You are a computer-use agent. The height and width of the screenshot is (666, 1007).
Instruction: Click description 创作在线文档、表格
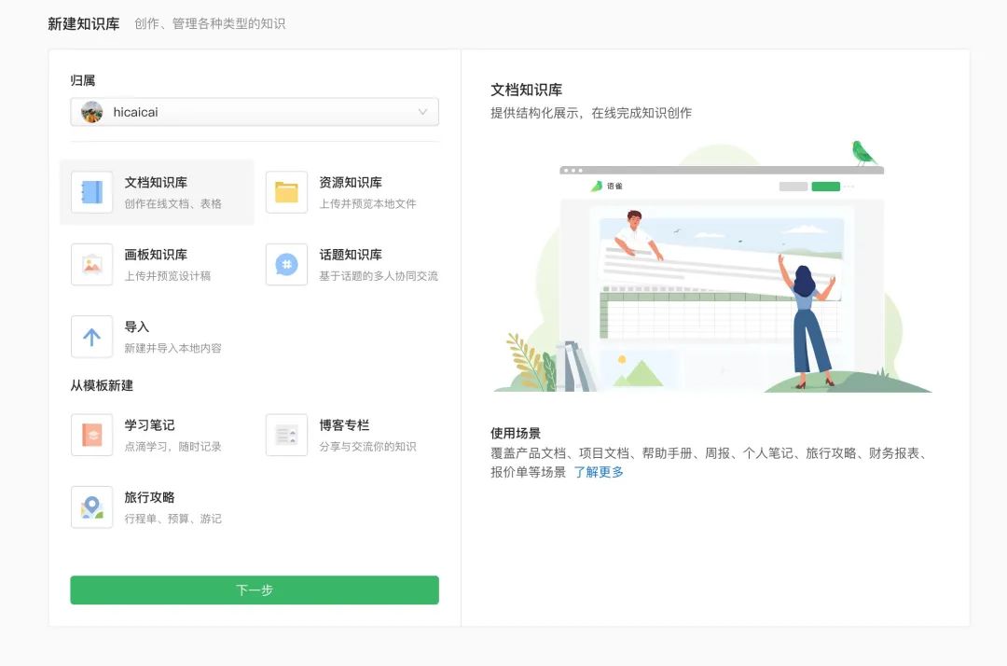pyautogui.click(x=172, y=203)
